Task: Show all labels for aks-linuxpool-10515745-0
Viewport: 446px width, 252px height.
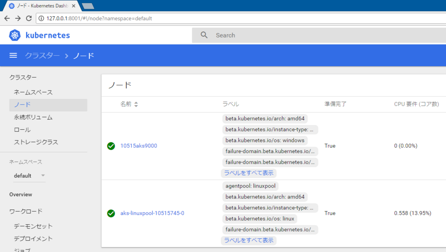Action: tap(249, 240)
